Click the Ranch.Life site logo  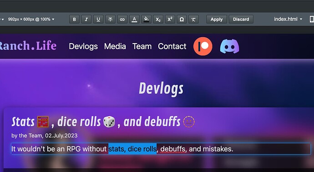click(28, 45)
